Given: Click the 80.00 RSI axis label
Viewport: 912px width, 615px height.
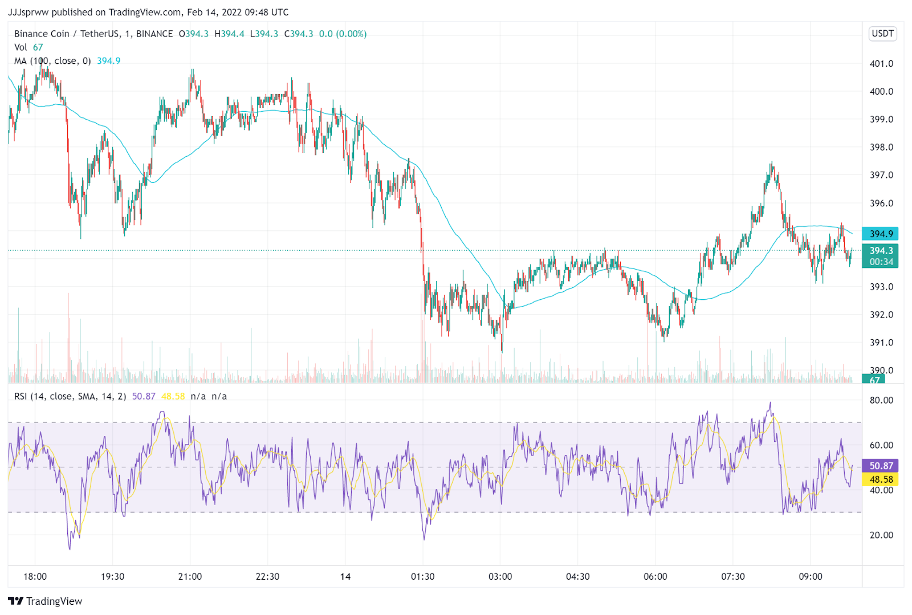Looking at the screenshot, I should pos(881,401).
